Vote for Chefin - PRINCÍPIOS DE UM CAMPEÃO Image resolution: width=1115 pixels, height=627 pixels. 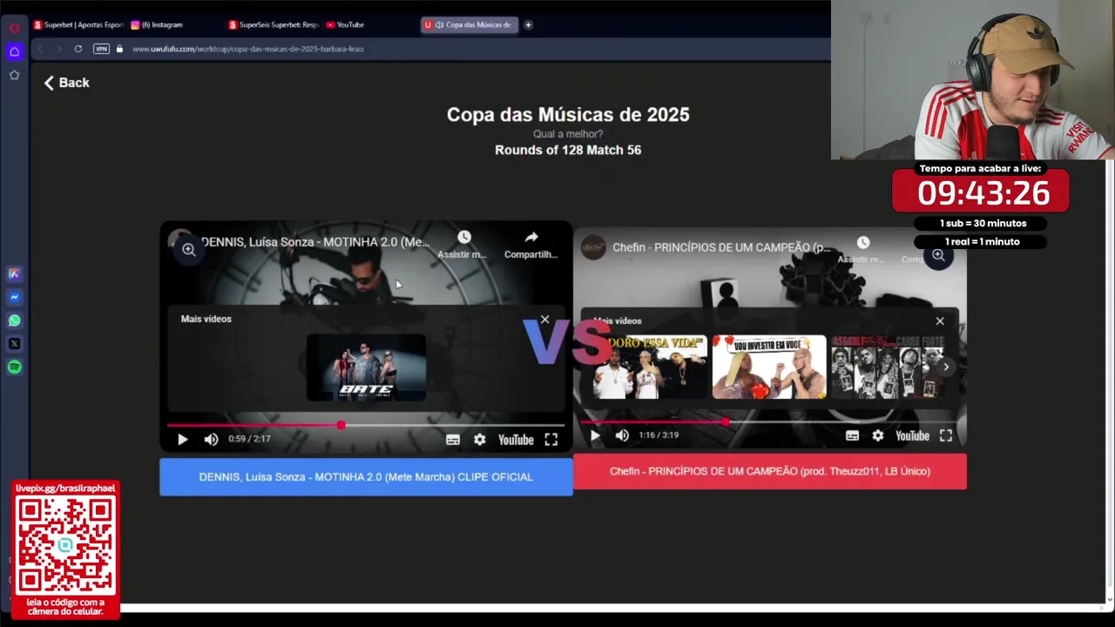(770, 471)
